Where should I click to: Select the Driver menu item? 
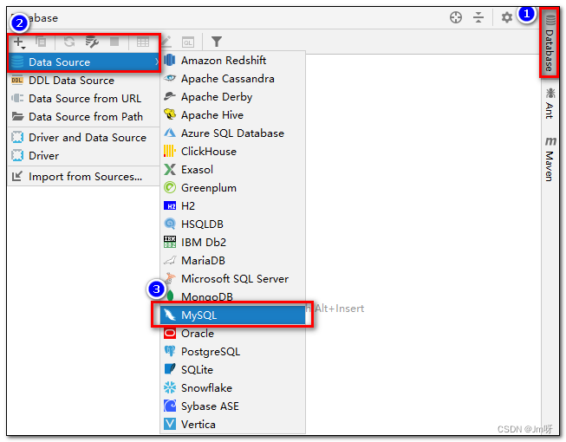(84, 155)
